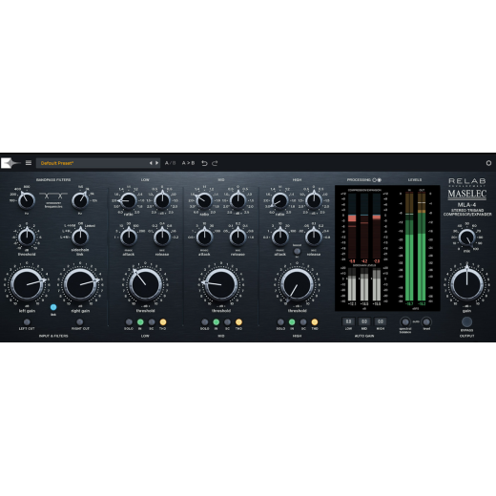
Task: Click the HIGH band attack knob
Action: tap(279, 238)
